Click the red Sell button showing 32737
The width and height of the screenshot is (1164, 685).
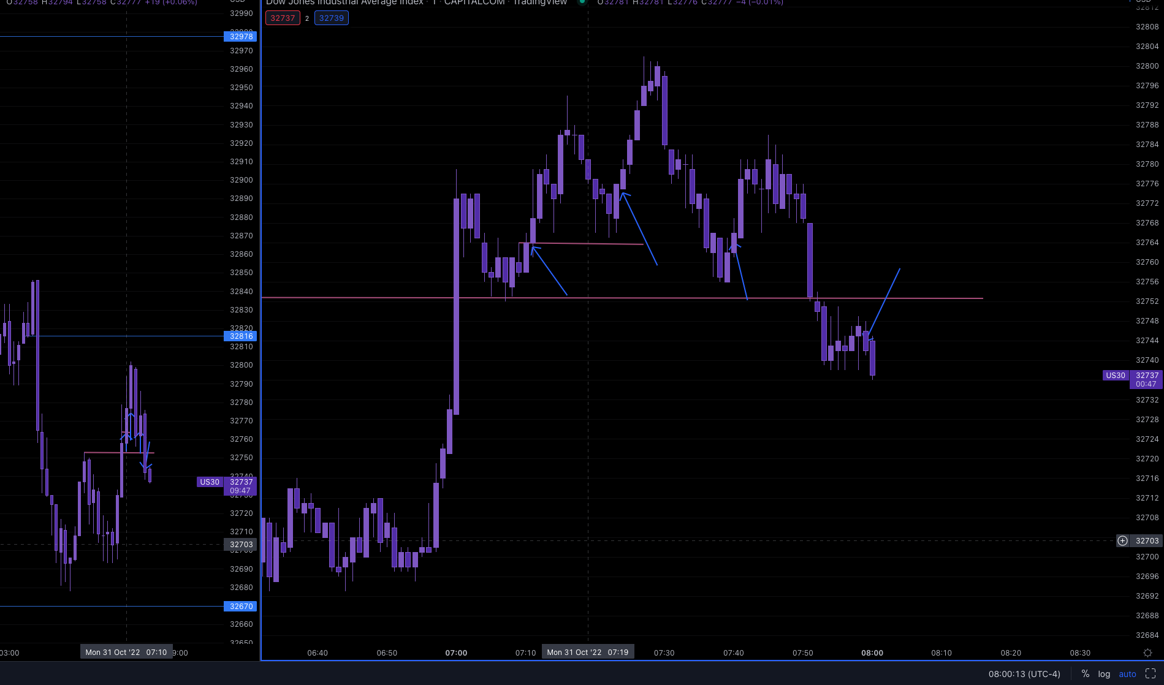(282, 18)
